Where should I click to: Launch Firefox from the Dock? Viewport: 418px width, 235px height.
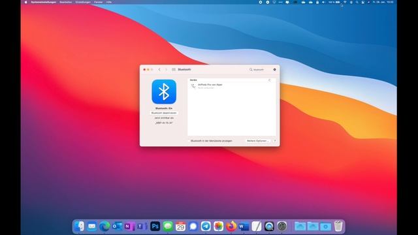[231, 227]
